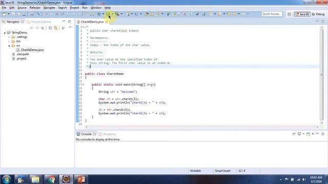Click the Debug bug icon in toolbar

pyautogui.click(x=99, y=14)
